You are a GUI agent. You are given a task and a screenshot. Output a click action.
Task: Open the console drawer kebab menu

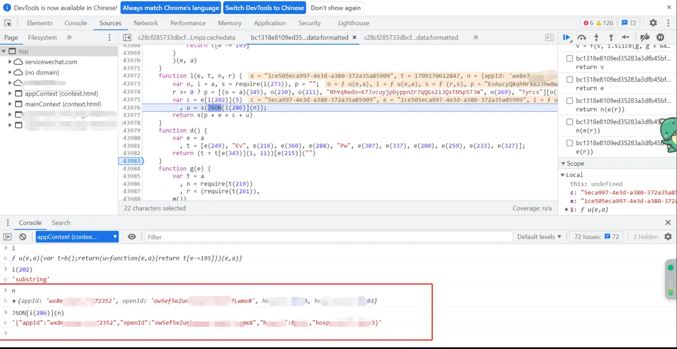point(8,223)
